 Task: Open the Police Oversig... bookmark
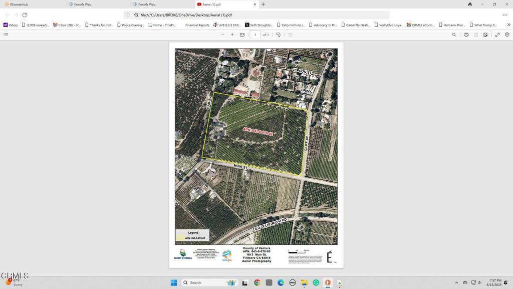(131, 25)
